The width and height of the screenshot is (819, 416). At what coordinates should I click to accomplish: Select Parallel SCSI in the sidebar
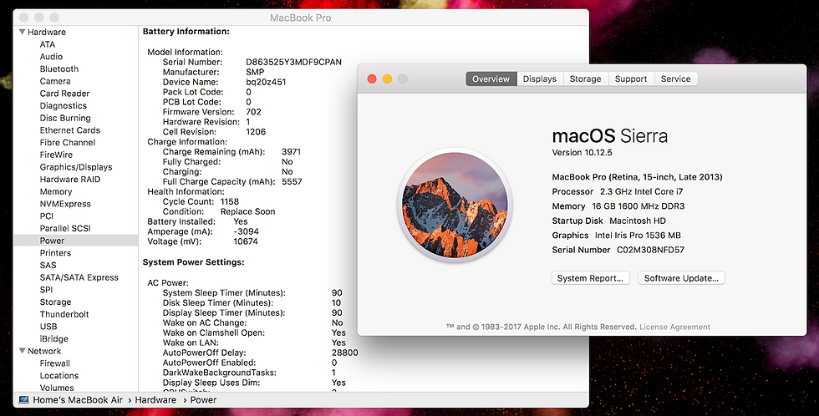65,228
